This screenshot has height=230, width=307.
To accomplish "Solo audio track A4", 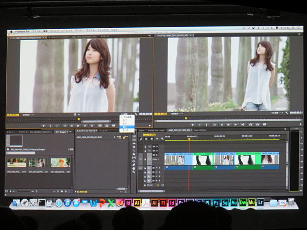I will (x=160, y=181).
